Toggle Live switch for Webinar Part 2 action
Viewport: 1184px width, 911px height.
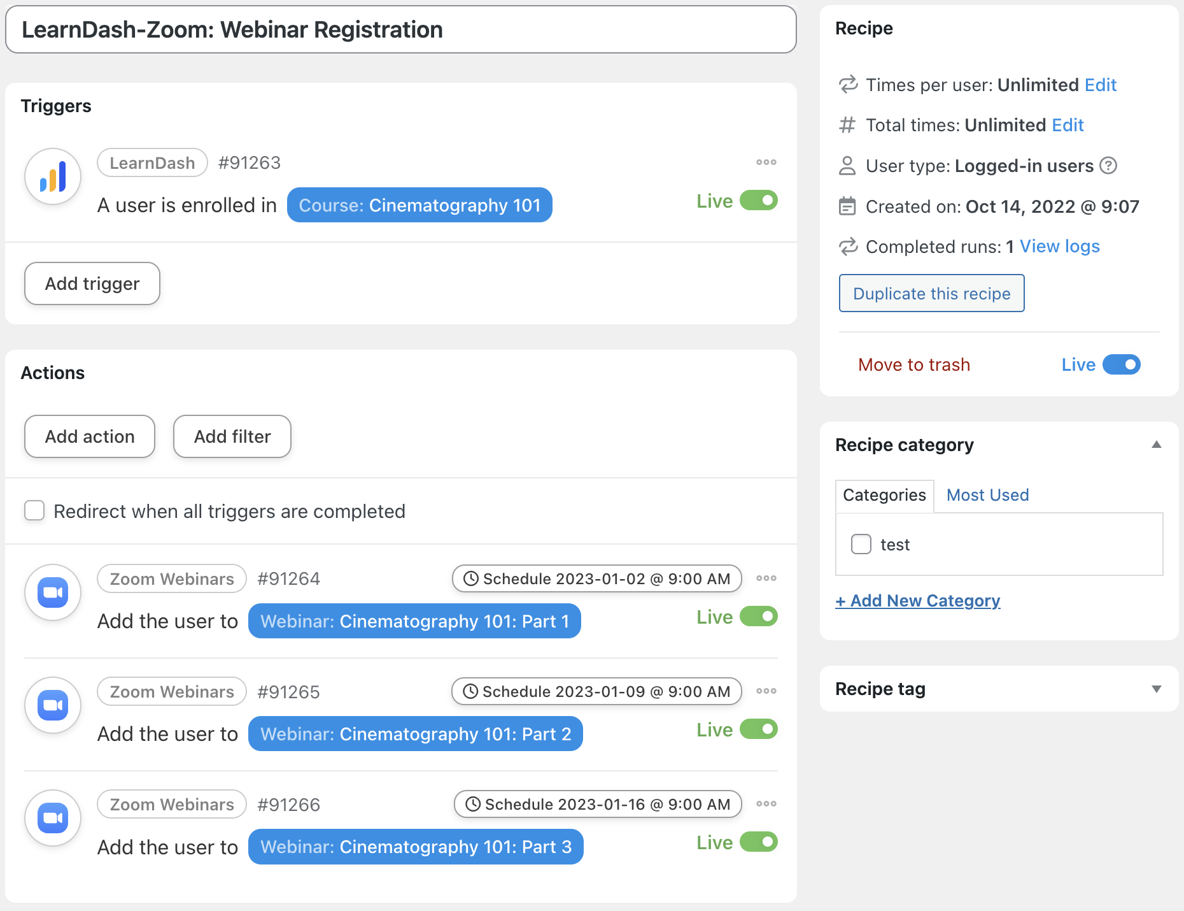(759, 729)
